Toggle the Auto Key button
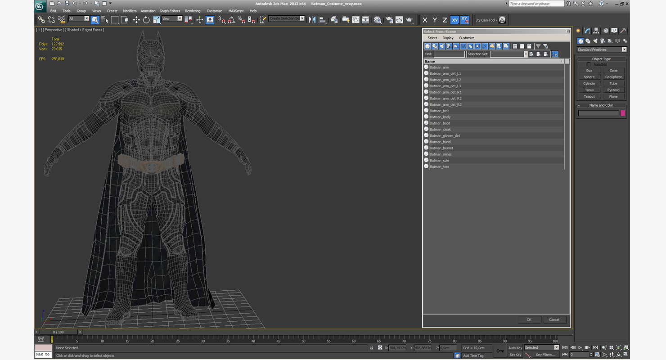 515,348
